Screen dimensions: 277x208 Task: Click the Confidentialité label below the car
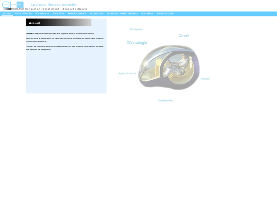[165, 100]
